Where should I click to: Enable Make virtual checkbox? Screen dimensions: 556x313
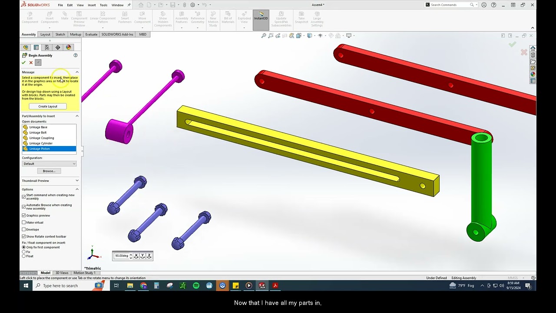coord(24,222)
